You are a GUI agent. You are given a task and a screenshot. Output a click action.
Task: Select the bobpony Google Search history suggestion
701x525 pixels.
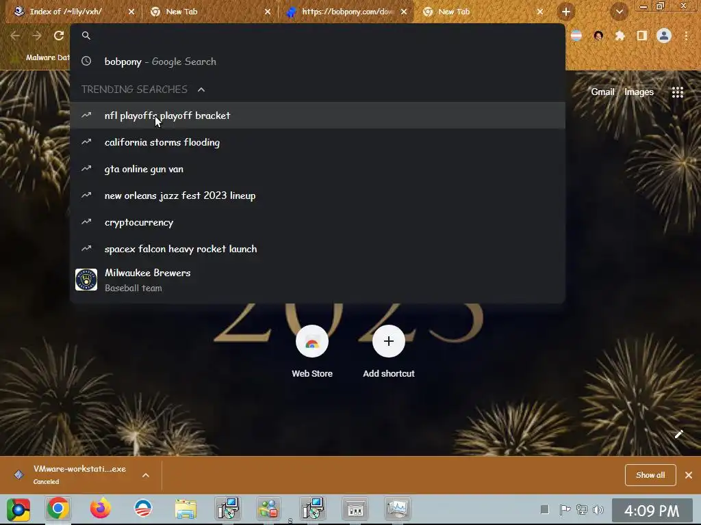[318, 62]
